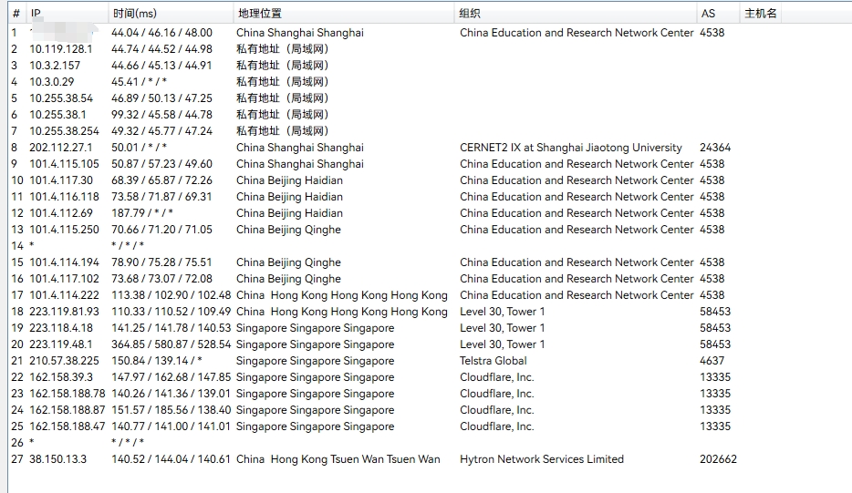Click the Hytron Network Services Limited cell
This screenshot has height=493, width=852.
click(541, 459)
